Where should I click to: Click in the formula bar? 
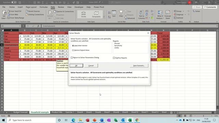[129, 26]
